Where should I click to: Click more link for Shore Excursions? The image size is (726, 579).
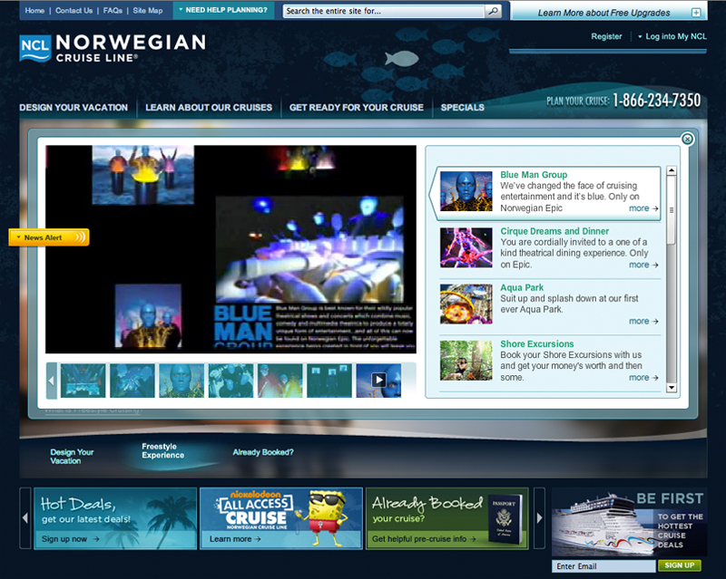click(643, 378)
